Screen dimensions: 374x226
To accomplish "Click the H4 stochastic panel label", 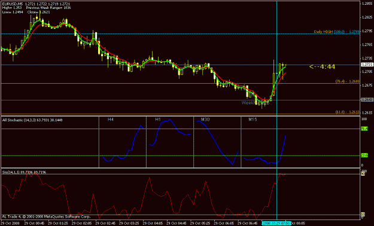I will (x=111, y=120).
